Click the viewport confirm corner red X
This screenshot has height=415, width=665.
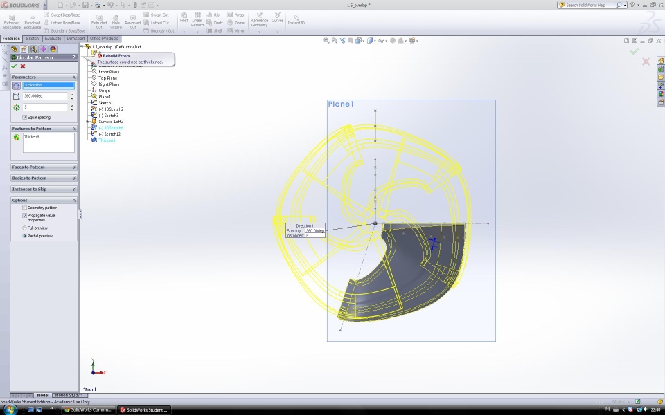(646, 62)
